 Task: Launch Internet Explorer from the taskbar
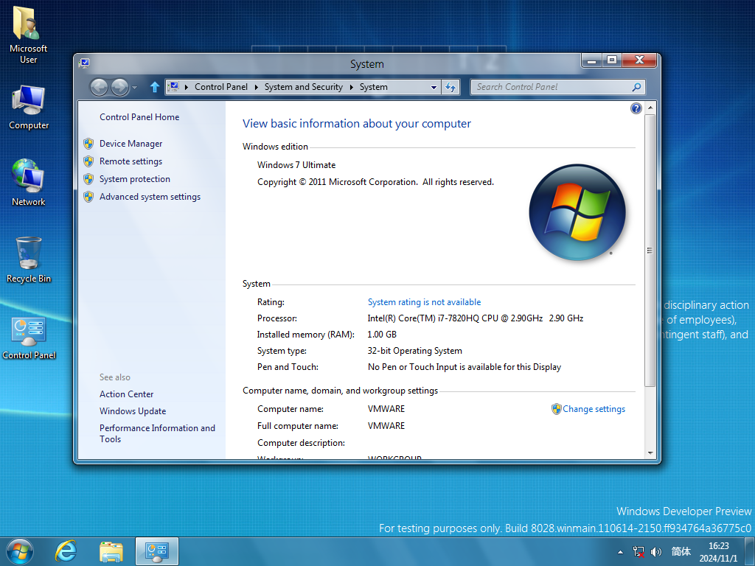click(66, 551)
